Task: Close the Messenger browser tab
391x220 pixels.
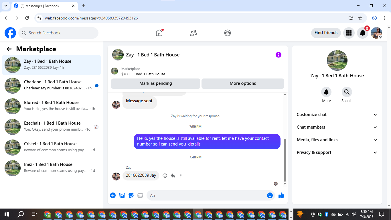Action: [73, 6]
